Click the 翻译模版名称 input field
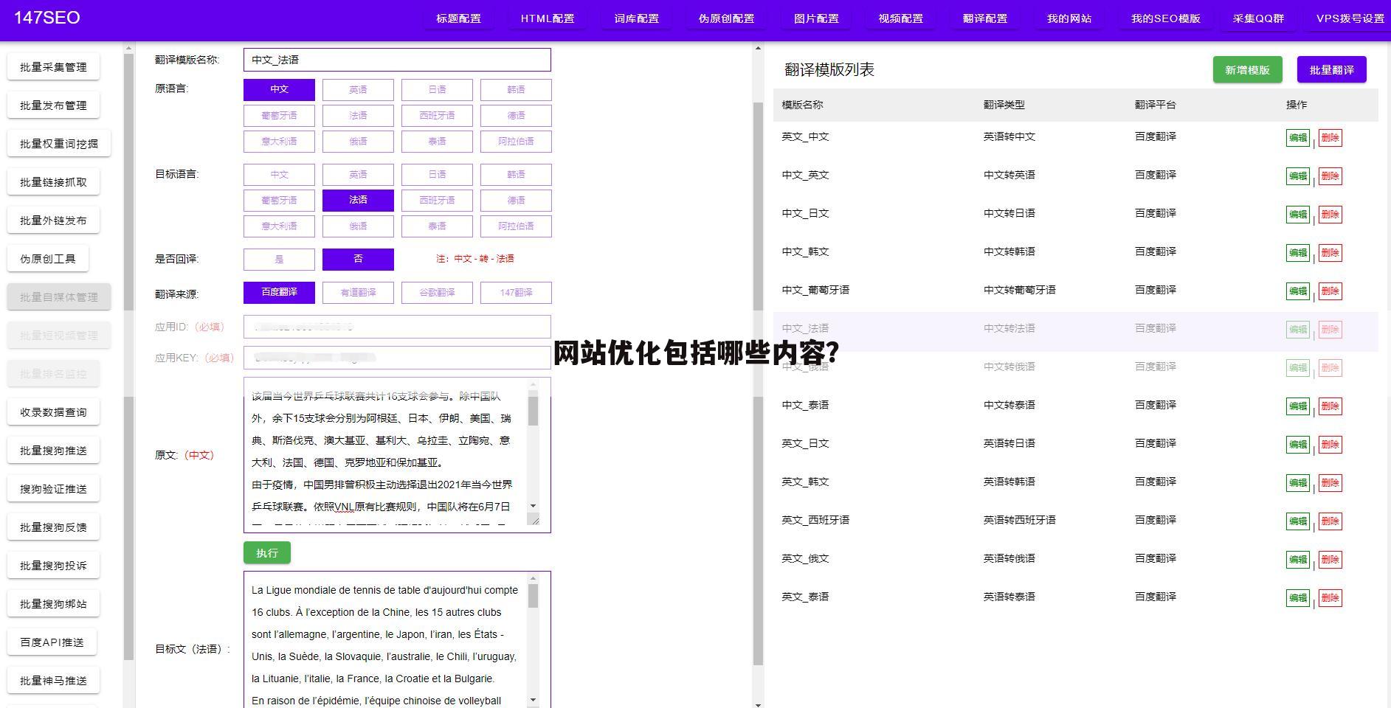1391x708 pixels. pos(397,60)
